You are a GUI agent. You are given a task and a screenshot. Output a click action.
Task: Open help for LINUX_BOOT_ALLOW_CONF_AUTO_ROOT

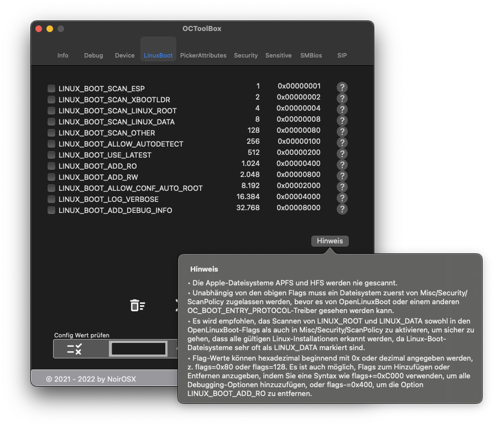tap(342, 187)
